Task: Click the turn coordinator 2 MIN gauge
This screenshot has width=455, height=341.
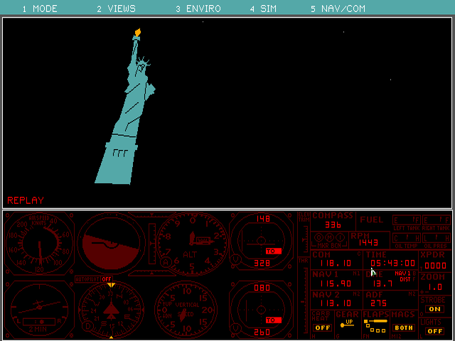Action: (x=39, y=309)
